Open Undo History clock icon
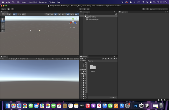The width and height of the screenshot is (169, 110). [144, 9]
